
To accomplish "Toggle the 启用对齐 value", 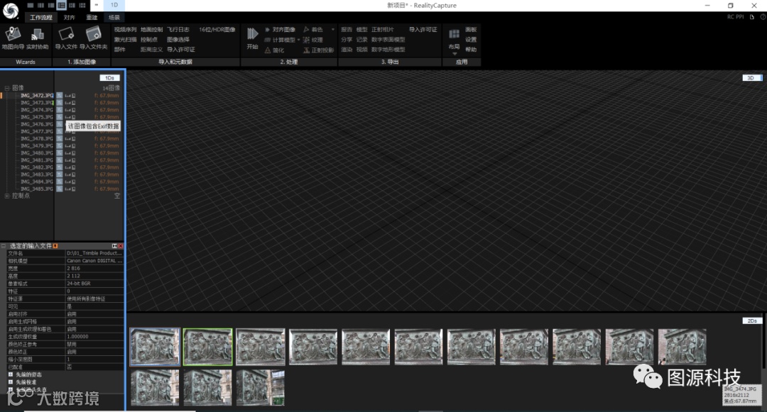I will [x=94, y=314].
